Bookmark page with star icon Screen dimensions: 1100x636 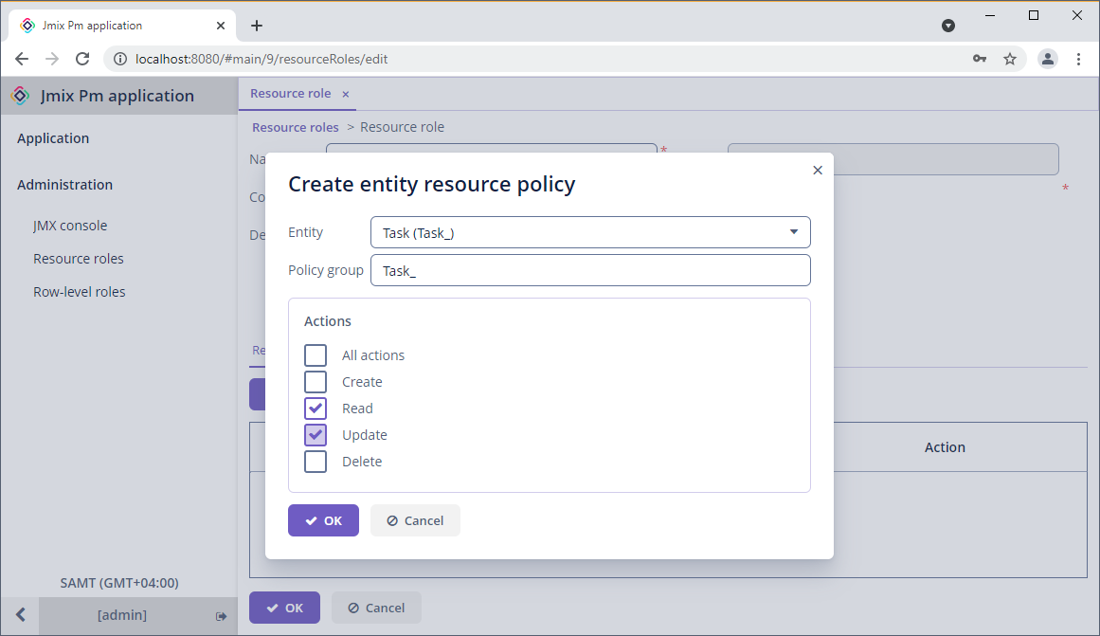pyautogui.click(x=1009, y=59)
